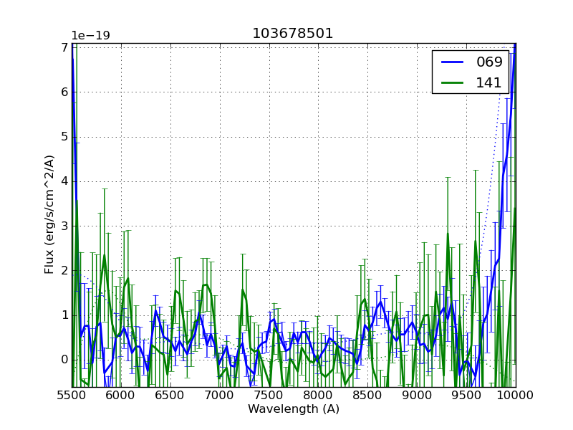Pick the 7000 x-axis tick label
This screenshot has height=430, width=573.
[220, 396]
